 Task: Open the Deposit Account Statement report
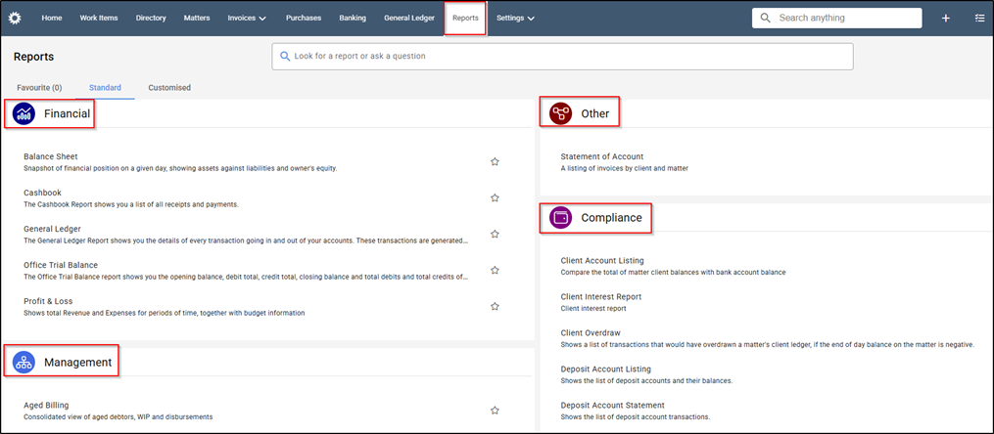click(612, 405)
